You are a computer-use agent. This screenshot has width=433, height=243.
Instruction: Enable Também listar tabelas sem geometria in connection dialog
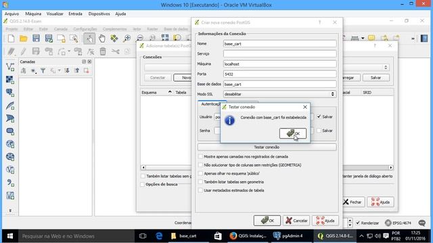tap(200, 182)
